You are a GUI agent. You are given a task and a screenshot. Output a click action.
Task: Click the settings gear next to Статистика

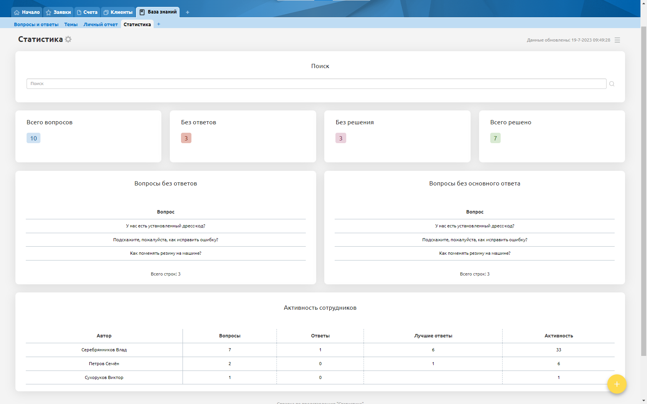(x=68, y=39)
